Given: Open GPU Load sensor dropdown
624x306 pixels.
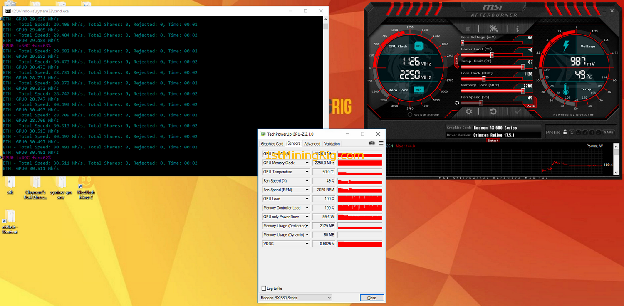Looking at the screenshot, I should coord(307,199).
